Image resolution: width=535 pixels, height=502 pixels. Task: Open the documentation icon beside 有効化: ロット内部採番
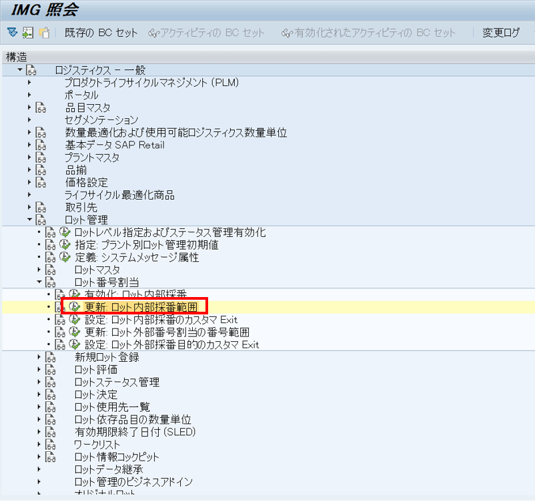click(x=60, y=294)
